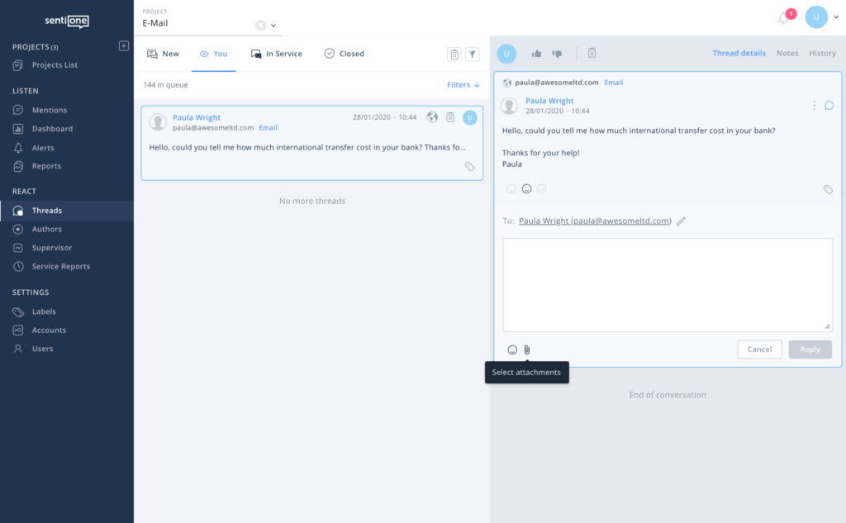This screenshot has width=846, height=523.
Task: Insert an emoji into the reply field
Action: (x=512, y=349)
